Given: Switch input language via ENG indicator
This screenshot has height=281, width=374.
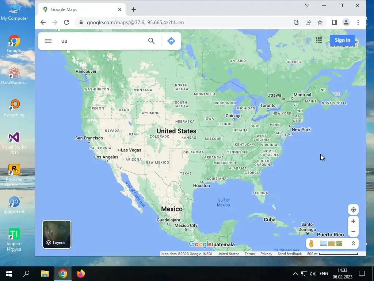Looking at the screenshot, I should (x=324, y=274).
